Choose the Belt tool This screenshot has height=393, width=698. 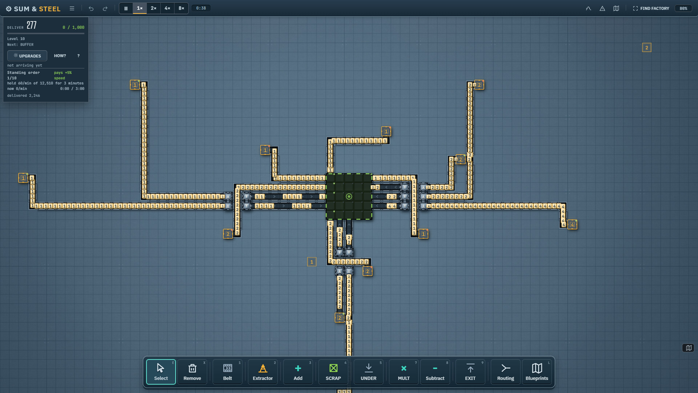tap(228, 372)
